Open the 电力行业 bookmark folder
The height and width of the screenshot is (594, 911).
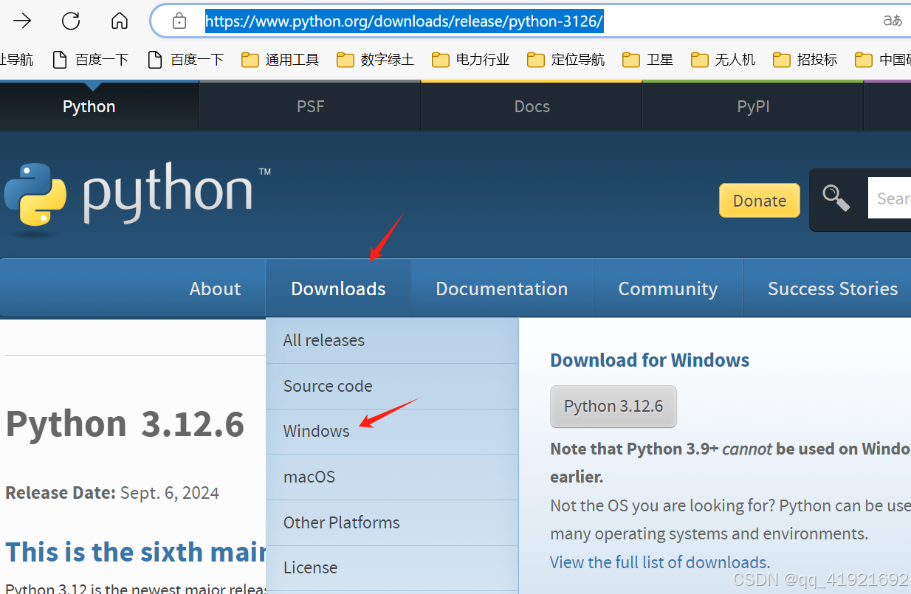[470, 60]
